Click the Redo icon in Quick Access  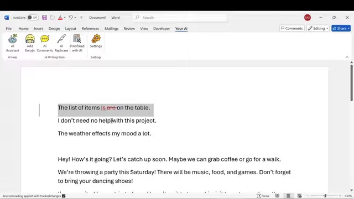coord(52,18)
